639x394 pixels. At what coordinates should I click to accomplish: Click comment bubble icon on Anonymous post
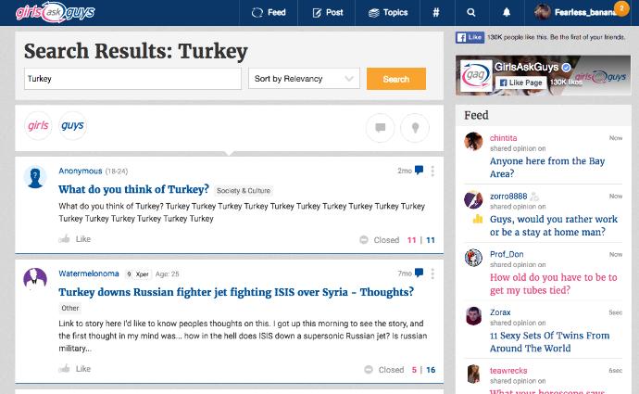click(x=419, y=170)
